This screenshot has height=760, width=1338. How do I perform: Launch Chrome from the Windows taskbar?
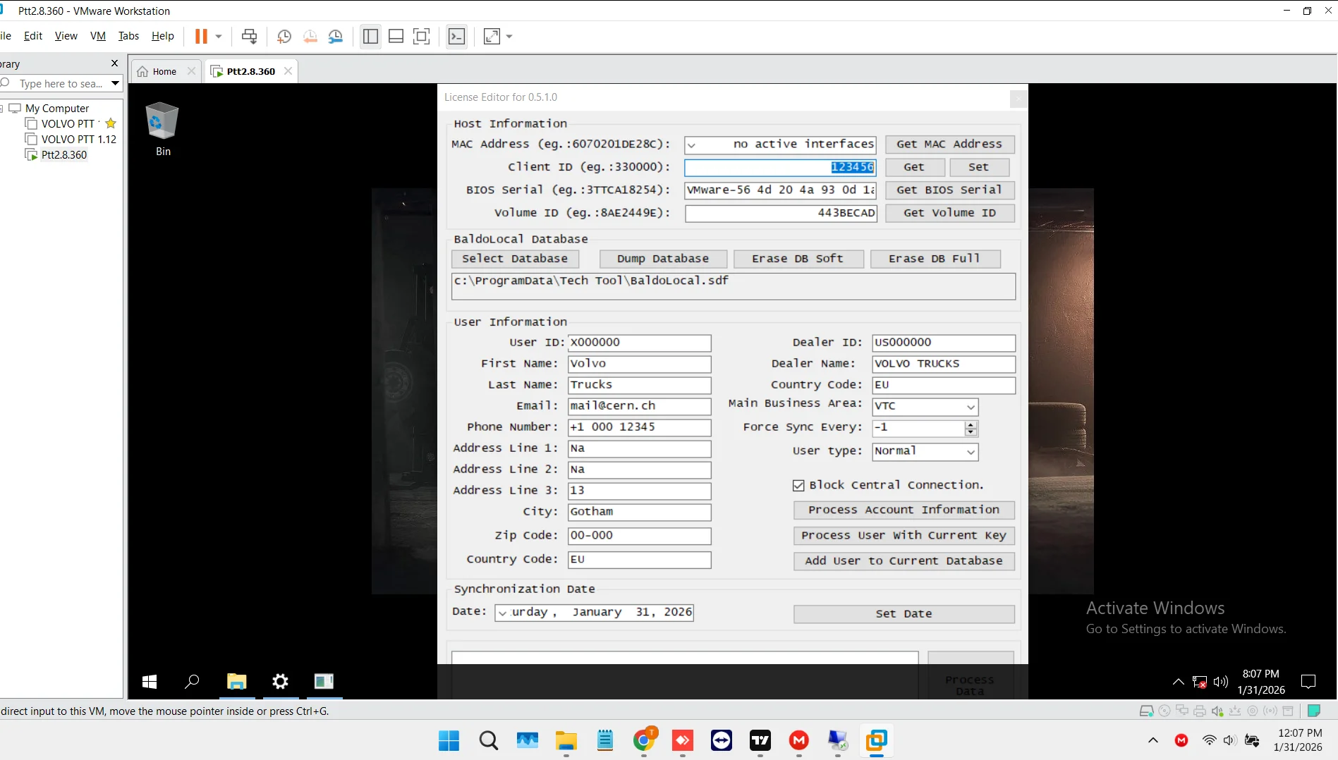pyautogui.click(x=644, y=741)
